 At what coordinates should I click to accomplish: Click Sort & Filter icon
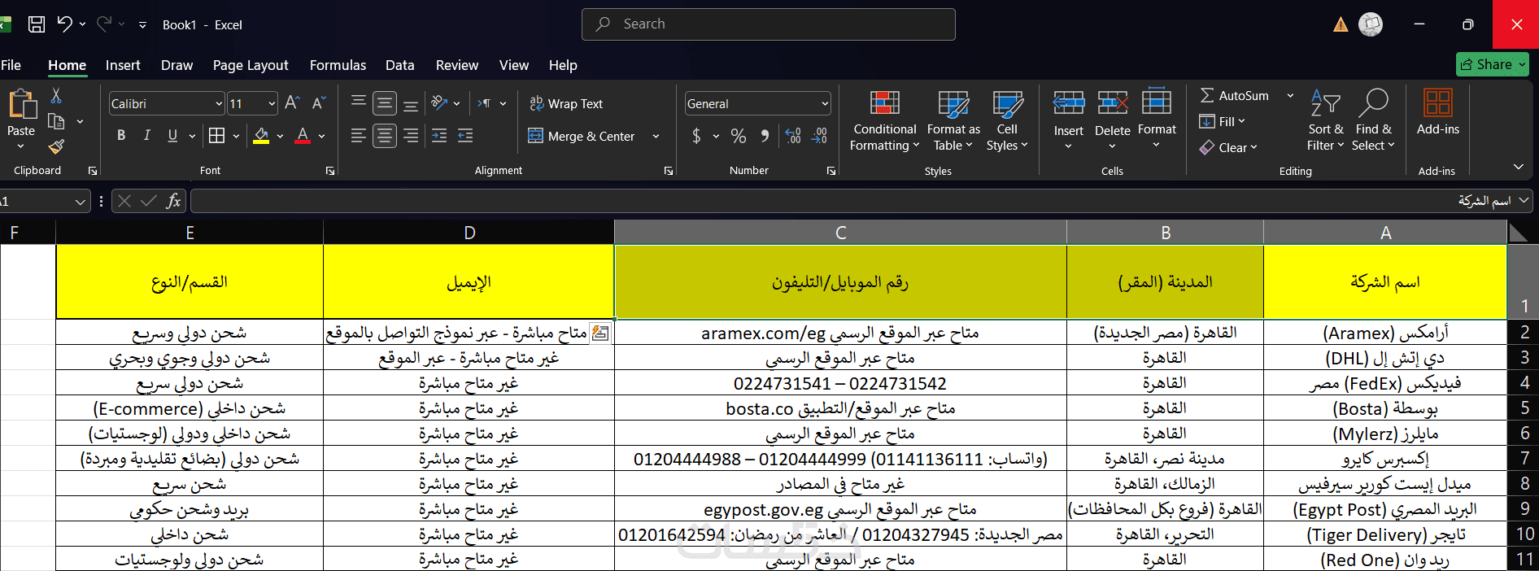1325,103
